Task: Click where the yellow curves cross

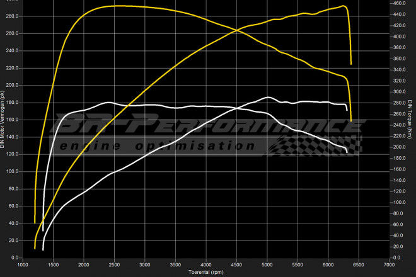Action: [237, 30]
